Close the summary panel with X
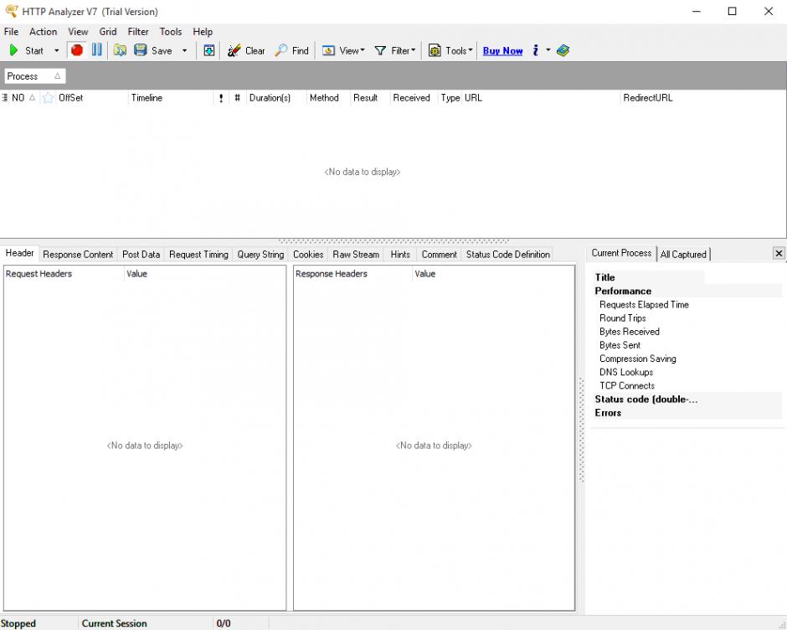This screenshot has height=630, width=787. pyautogui.click(x=779, y=253)
